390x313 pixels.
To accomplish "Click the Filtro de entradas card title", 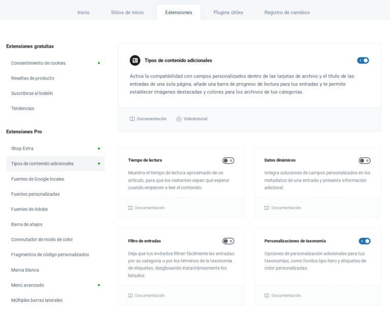I will (144, 241).
